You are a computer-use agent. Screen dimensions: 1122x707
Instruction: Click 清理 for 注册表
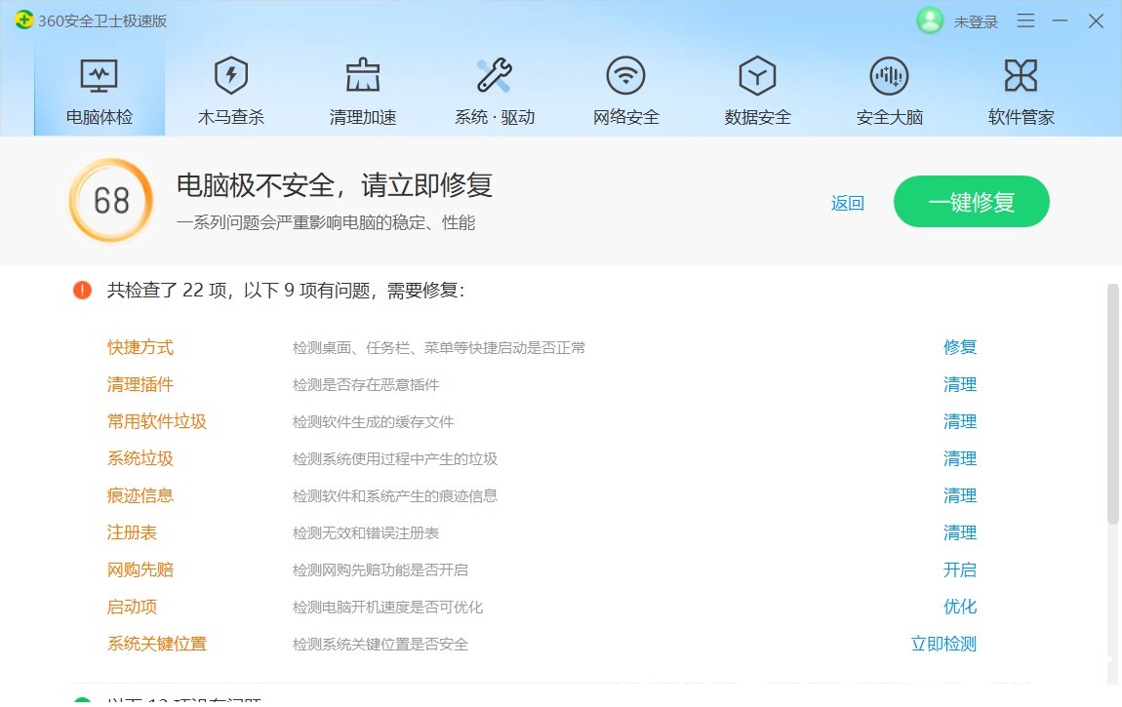pyautogui.click(x=960, y=533)
